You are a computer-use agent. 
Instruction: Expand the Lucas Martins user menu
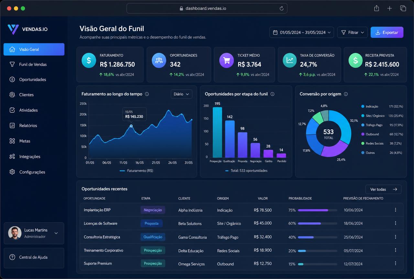[x=56, y=233]
